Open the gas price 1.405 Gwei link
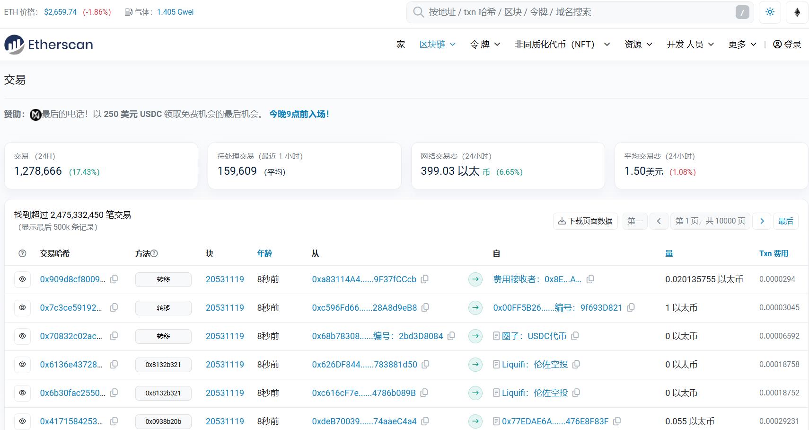 [x=175, y=12]
